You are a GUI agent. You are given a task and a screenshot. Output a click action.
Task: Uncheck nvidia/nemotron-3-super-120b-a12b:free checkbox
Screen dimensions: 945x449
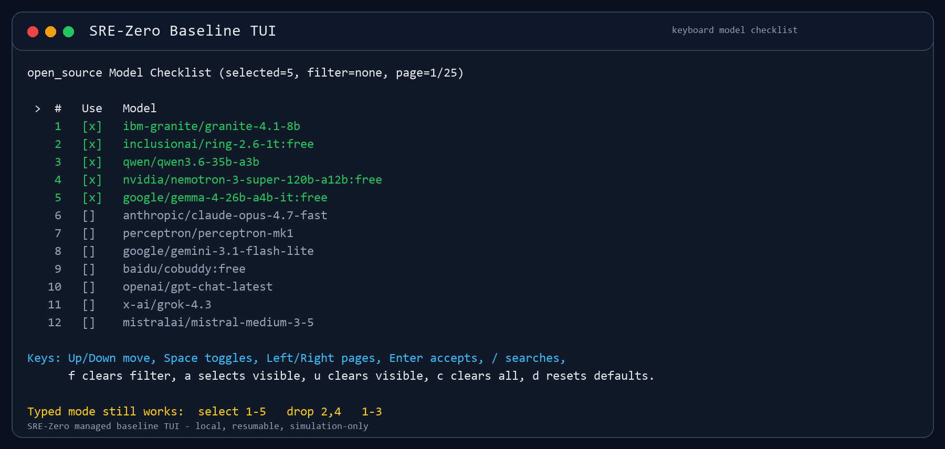pos(92,180)
